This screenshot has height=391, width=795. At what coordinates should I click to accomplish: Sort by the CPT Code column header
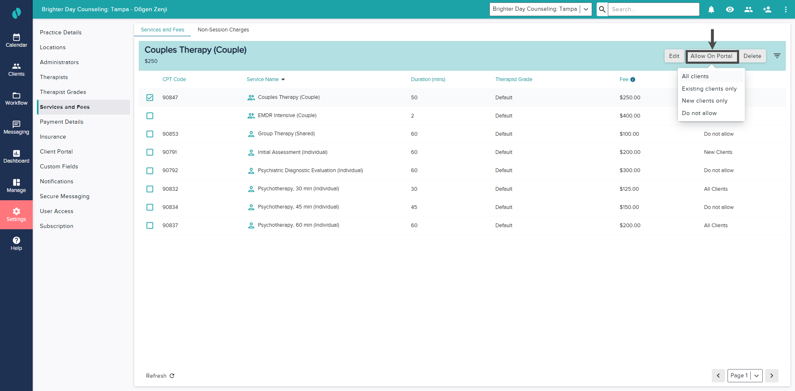click(174, 79)
